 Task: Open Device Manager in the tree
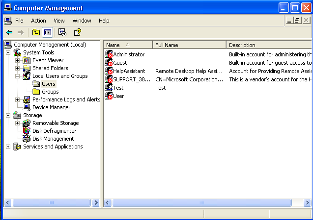(51, 107)
